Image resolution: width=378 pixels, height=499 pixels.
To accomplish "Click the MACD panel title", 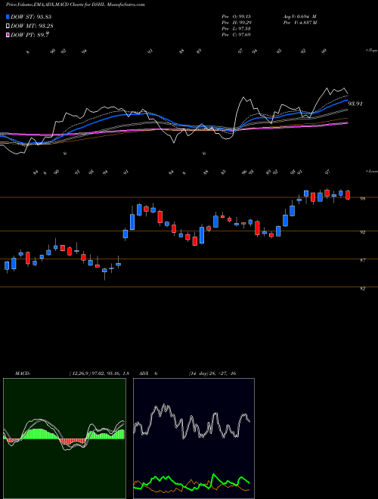I will pos(22,373).
